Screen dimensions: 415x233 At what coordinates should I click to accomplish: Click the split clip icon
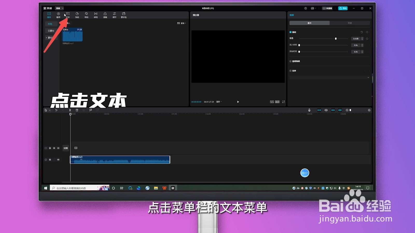tap(70, 110)
